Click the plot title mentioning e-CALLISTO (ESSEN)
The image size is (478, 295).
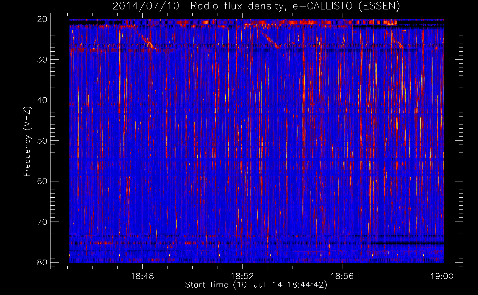256,6
